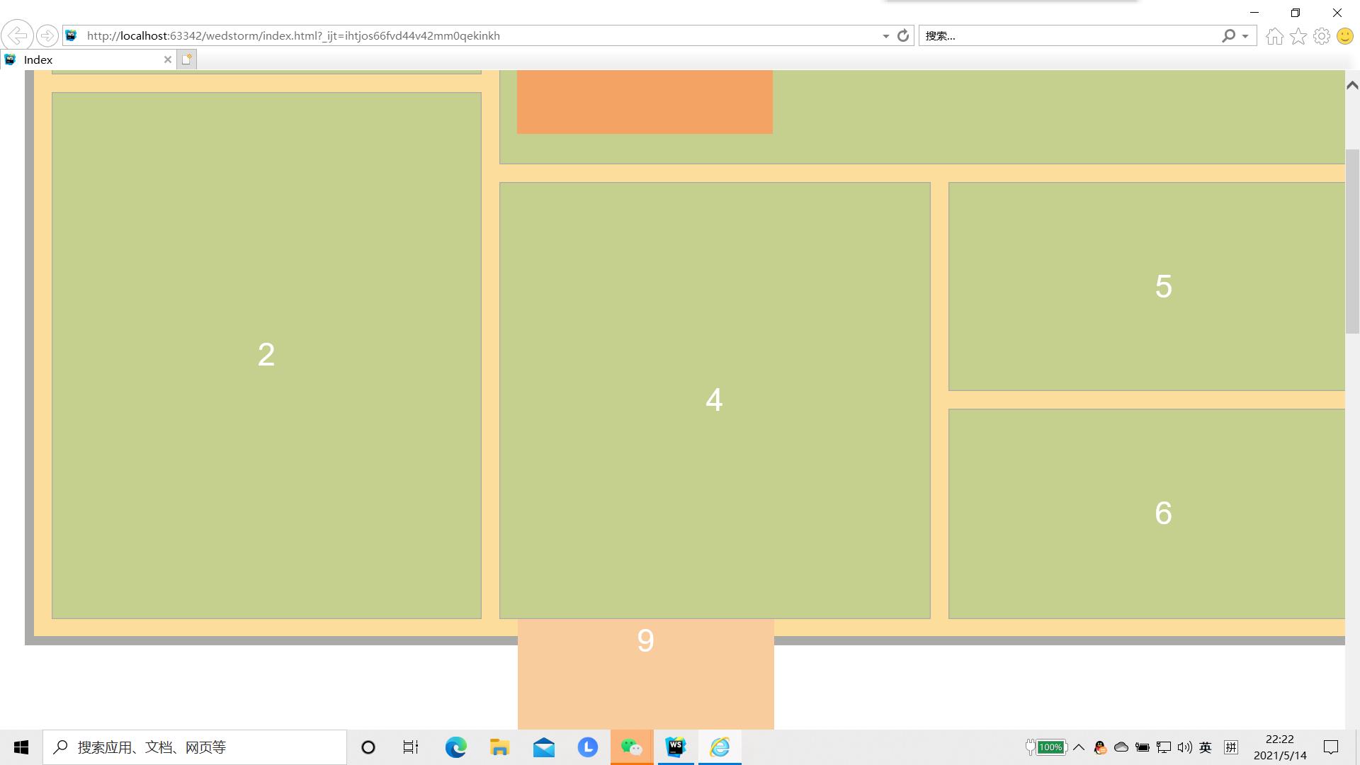Open QQ penguin tray icon
1360x765 pixels.
click(x=1100, y=747)
